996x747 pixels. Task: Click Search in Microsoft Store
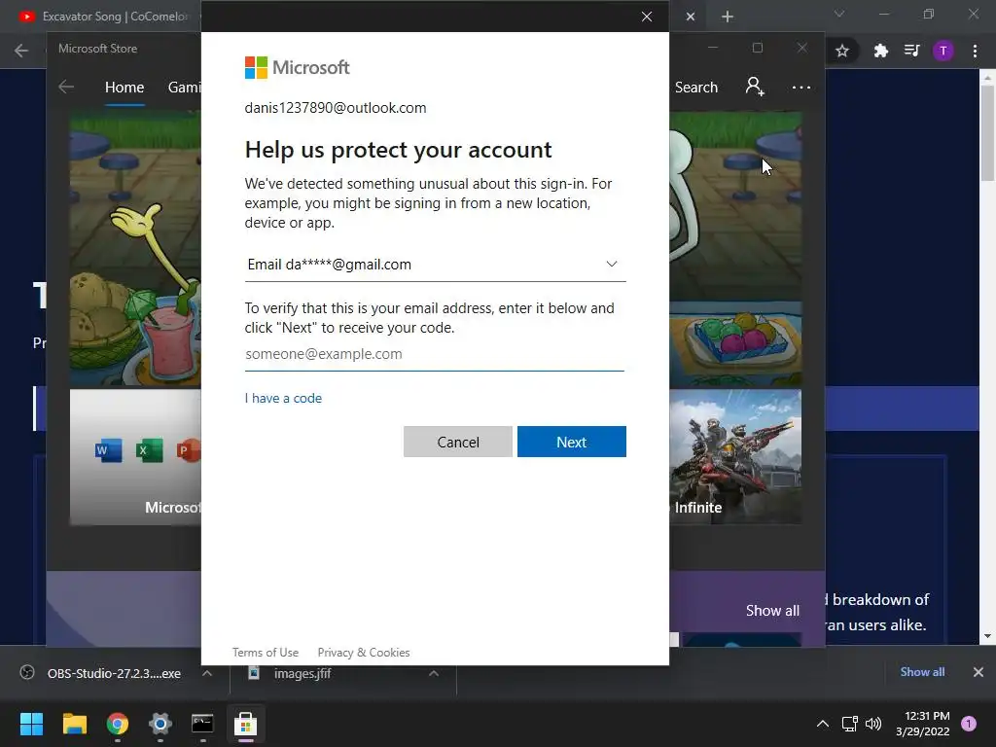point(696,87)
